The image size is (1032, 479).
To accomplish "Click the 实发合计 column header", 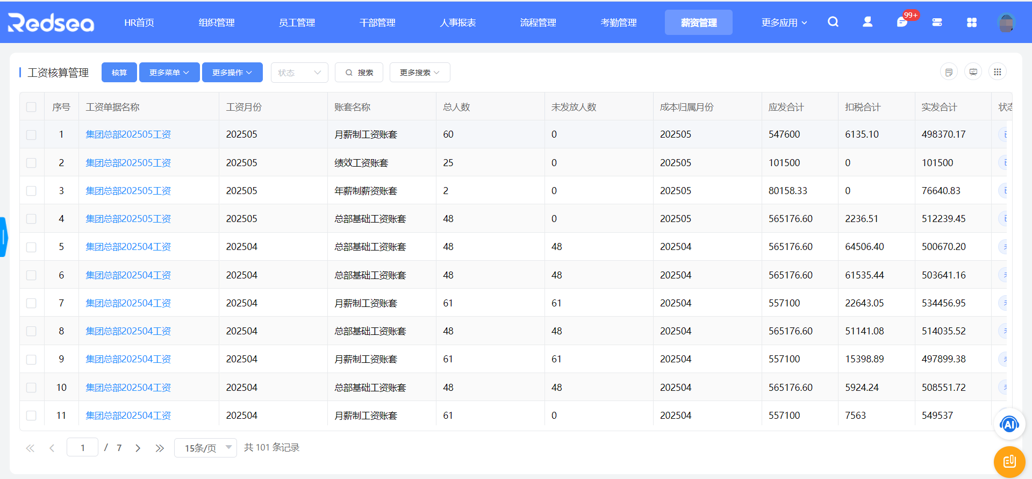I will click(953, 107).
